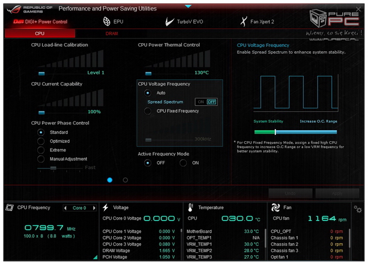
Task: Click the 0799.7 MHz frequency reading
Action: pos(50,228)
